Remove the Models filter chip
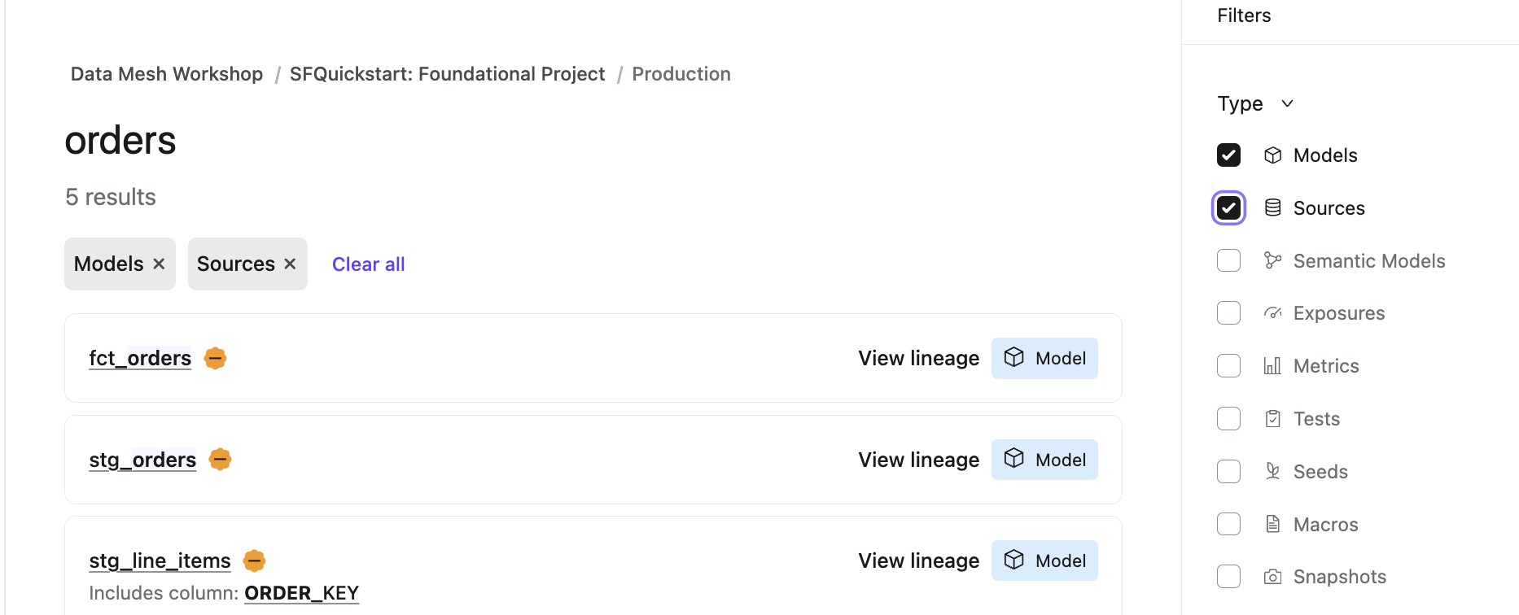1519x615 pixels. [x=159, y=264]
